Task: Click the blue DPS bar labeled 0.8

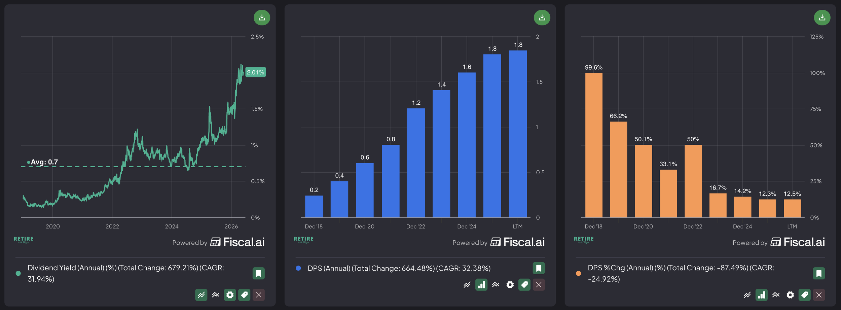Action: (391, 181)
